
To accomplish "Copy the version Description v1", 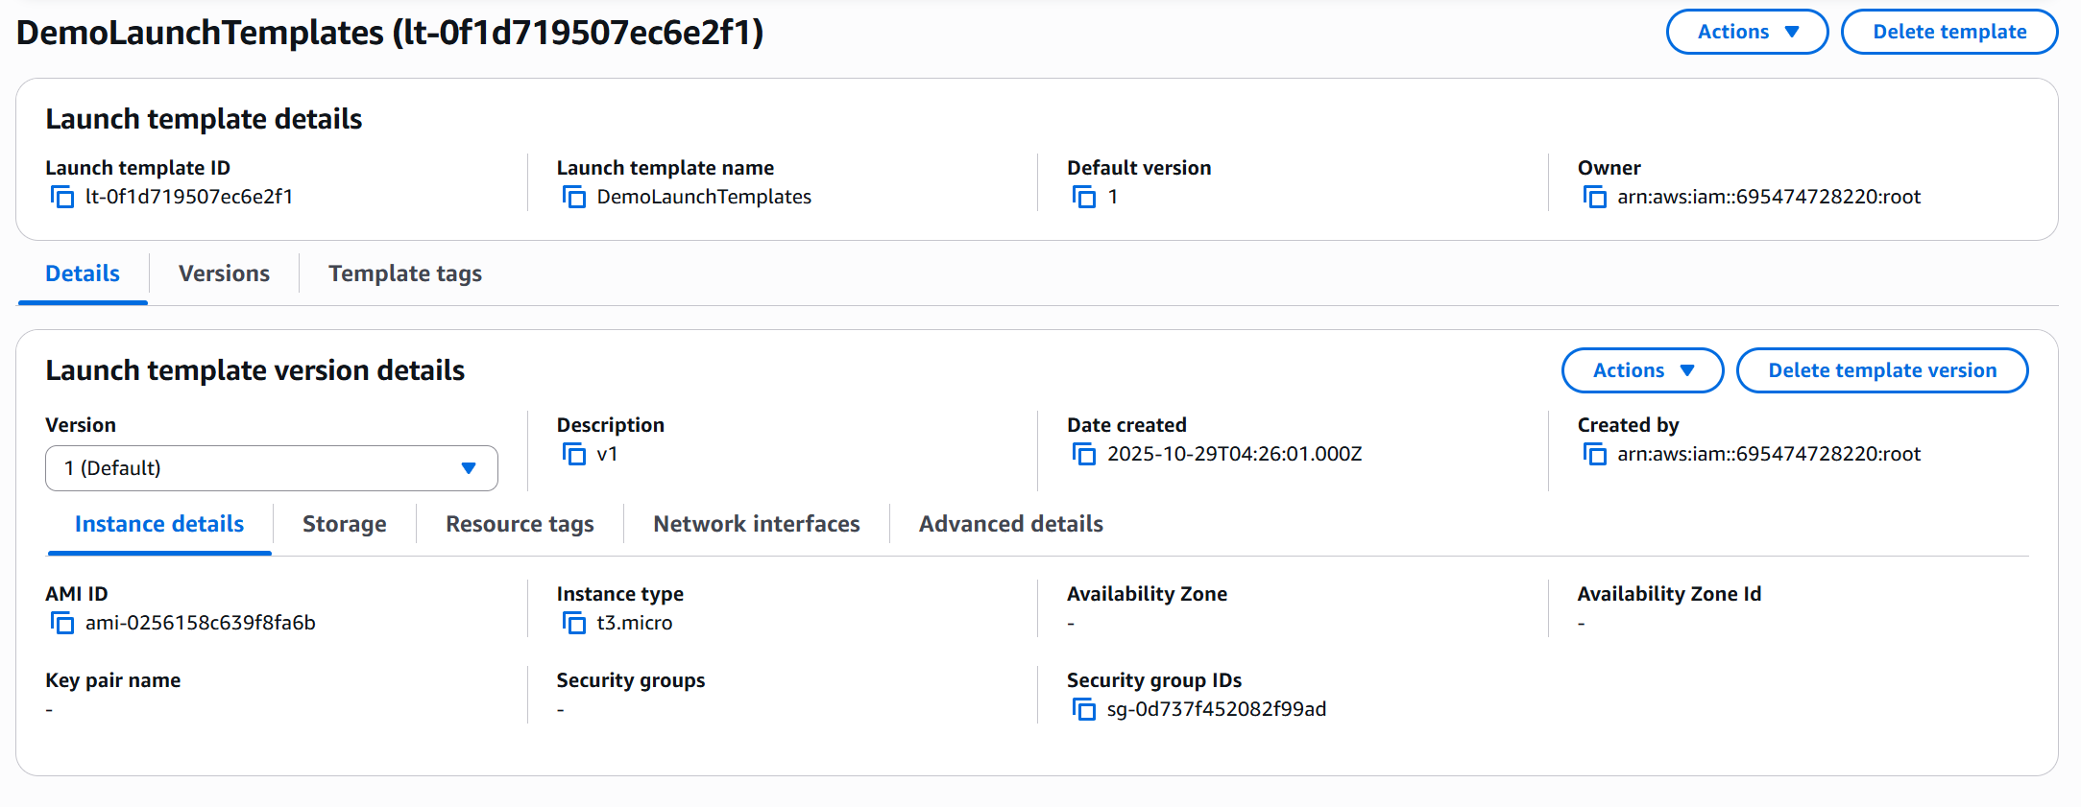I will click(x=574, y=455).
